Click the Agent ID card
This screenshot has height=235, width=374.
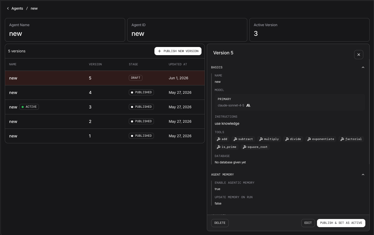tap(187, 30)
